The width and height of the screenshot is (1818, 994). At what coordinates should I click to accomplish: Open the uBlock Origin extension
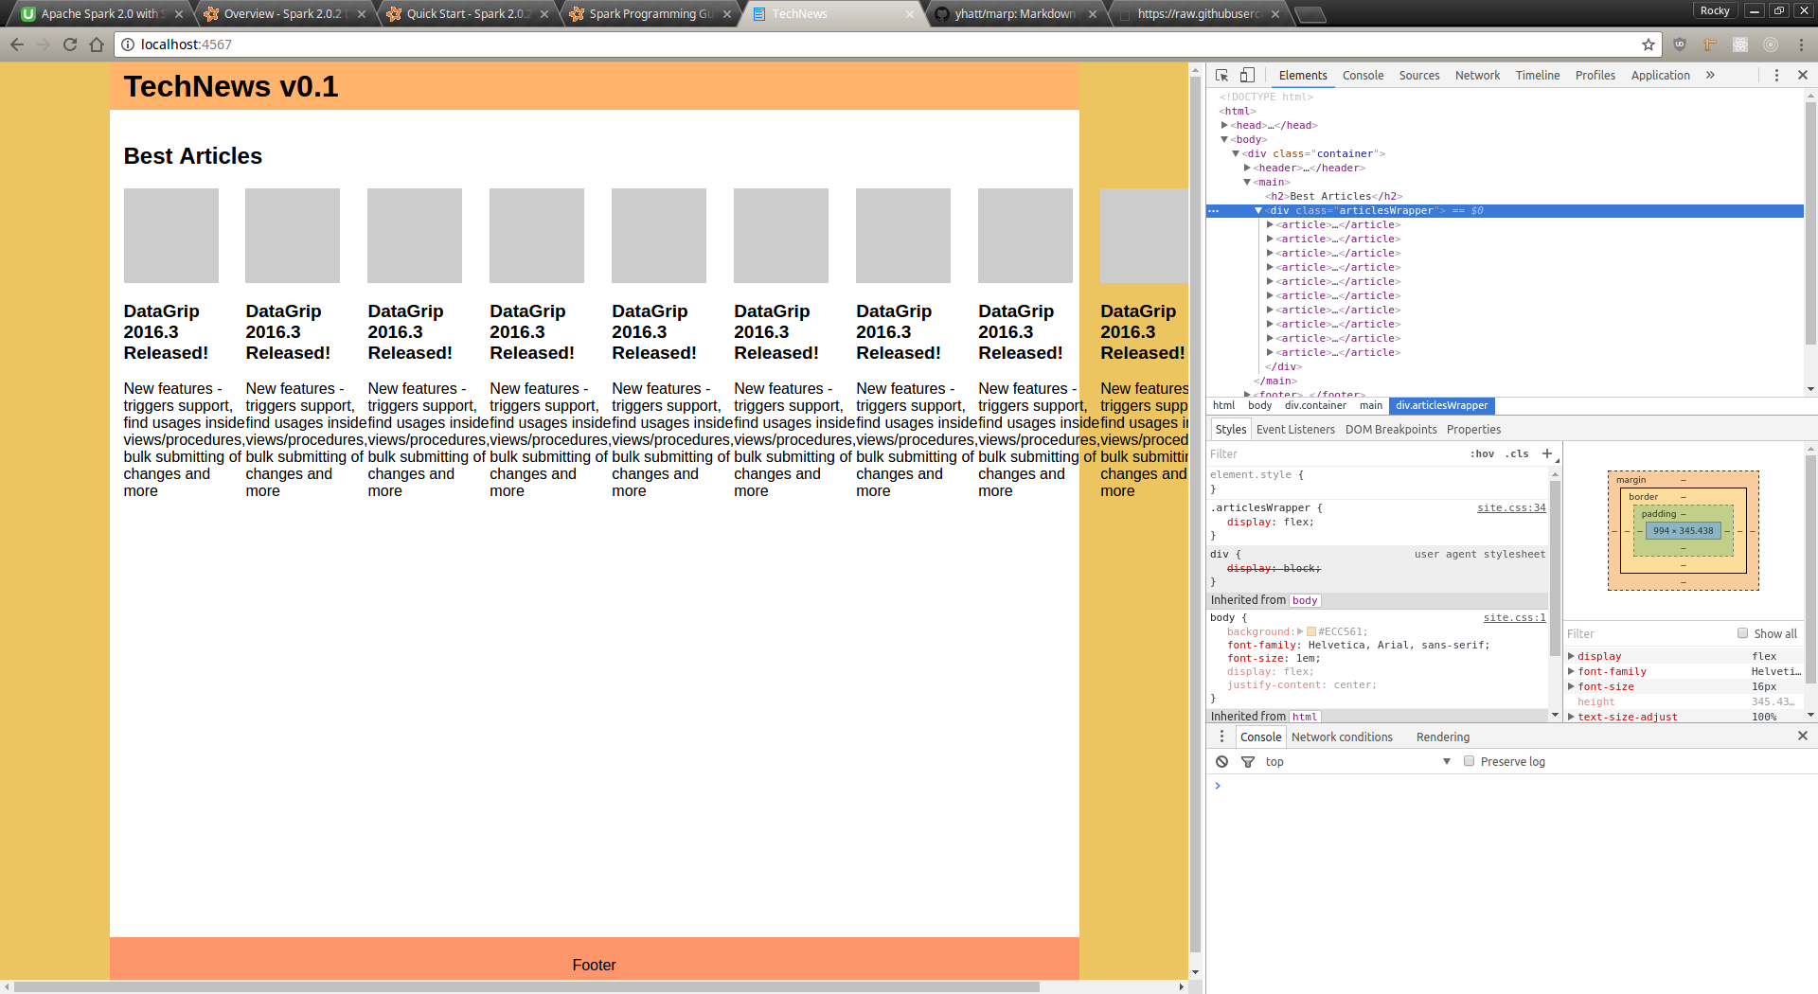coord(1680,44)
